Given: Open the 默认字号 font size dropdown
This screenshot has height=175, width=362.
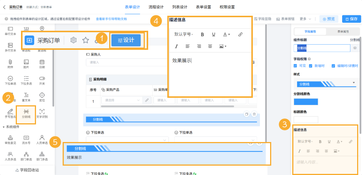Looking at the screenshot, I should (183, 34).
